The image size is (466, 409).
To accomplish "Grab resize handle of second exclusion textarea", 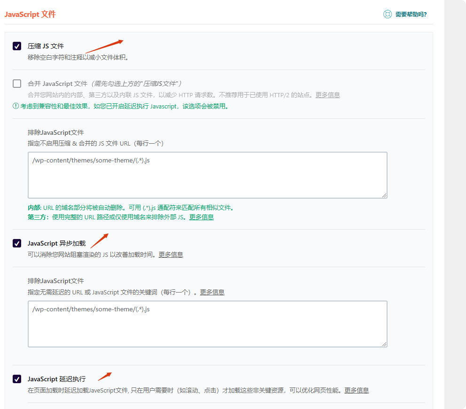I will tap(384, 344).
